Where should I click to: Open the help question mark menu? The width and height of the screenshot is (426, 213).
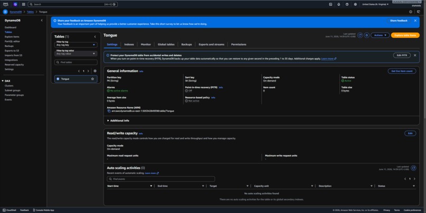point(347,4)
